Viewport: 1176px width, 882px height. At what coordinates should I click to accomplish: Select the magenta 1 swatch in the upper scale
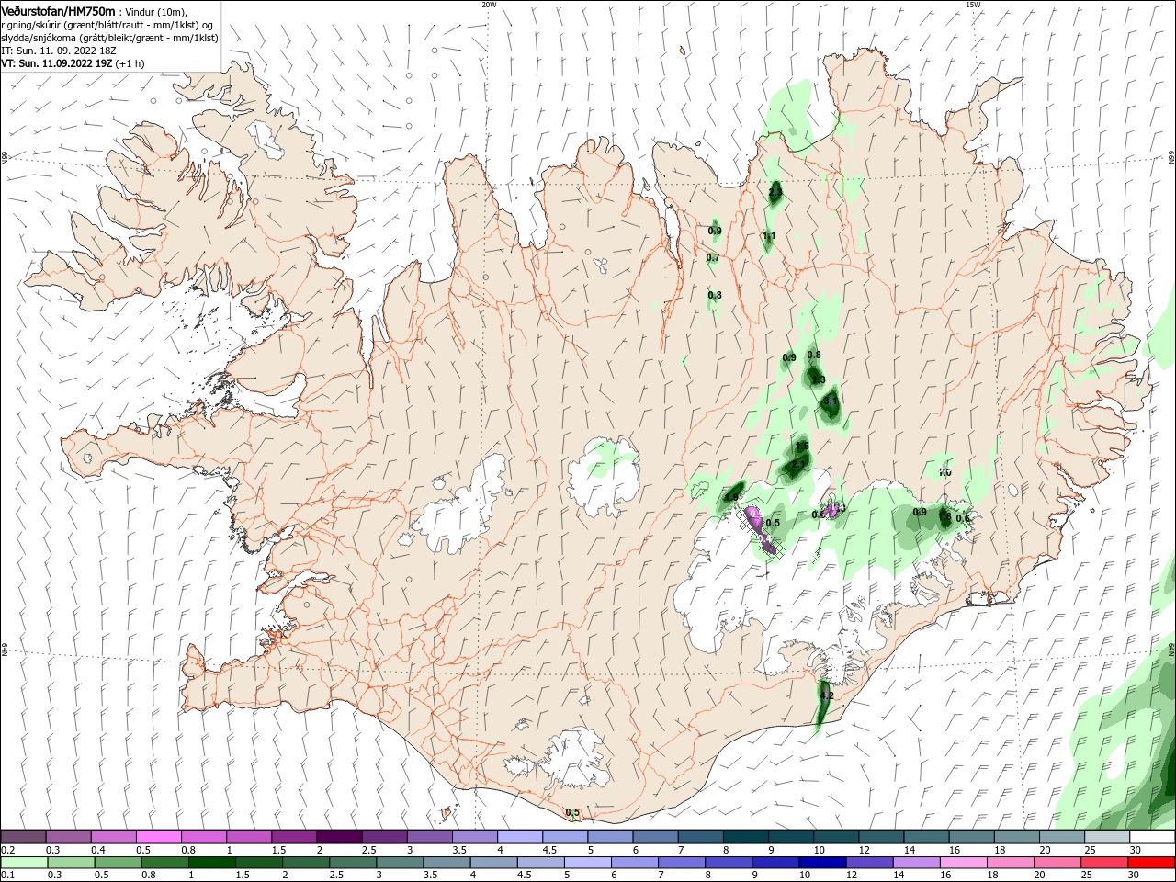coord(249,837)
